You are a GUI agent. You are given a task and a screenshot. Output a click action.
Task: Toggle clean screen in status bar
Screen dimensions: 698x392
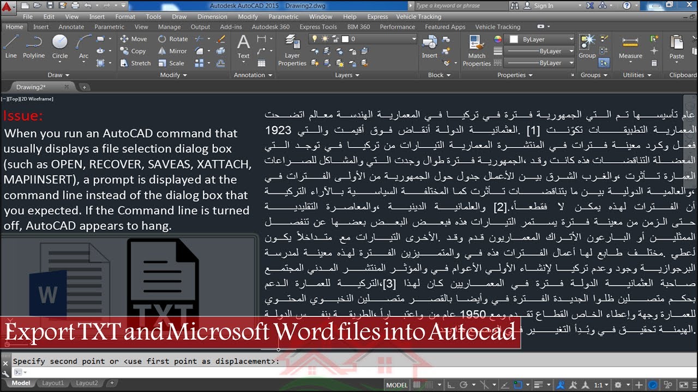(683, 385)
